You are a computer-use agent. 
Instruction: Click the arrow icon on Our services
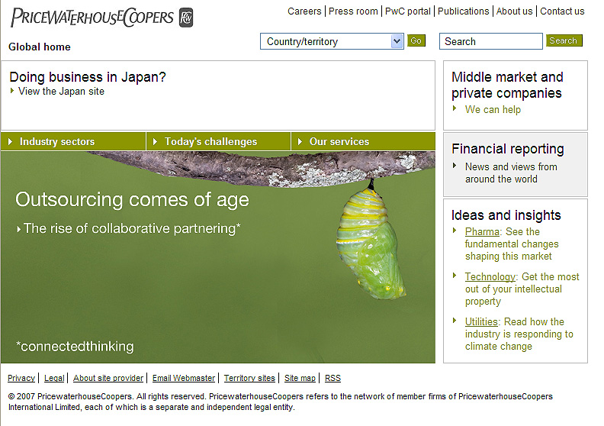click(x=300, y=141)
